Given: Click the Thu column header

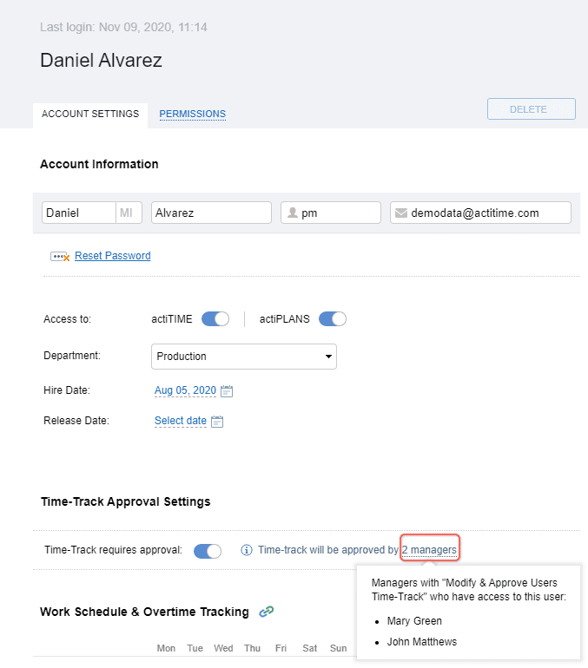Looking at the screenshot, I should (x=252, y=648).
